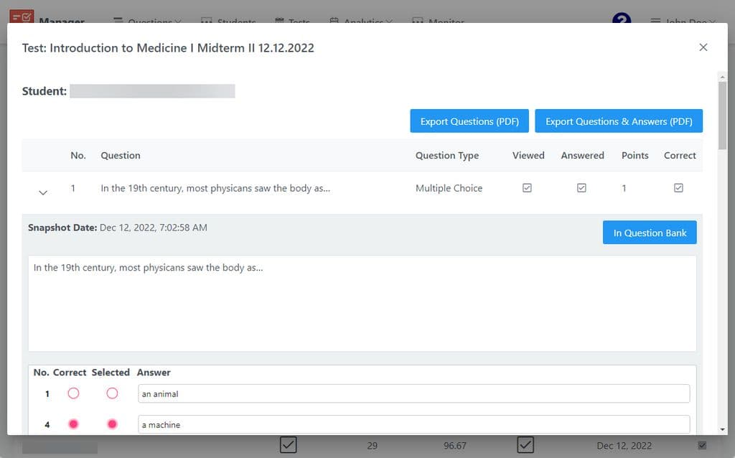The image size is (735, 458).
Task: Toggle the Correct checkbox for question 1
Action: click(678, 188)
